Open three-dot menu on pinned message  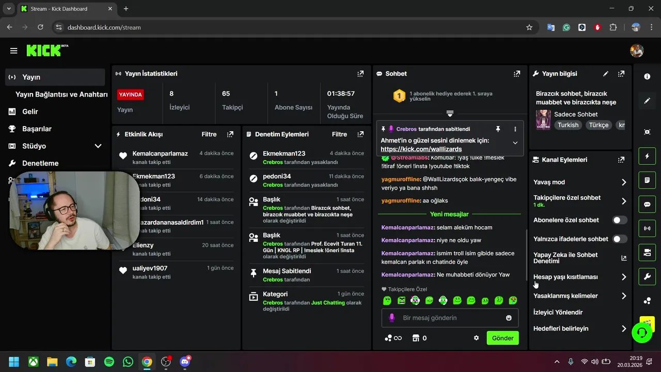click(x=515, y=129)
